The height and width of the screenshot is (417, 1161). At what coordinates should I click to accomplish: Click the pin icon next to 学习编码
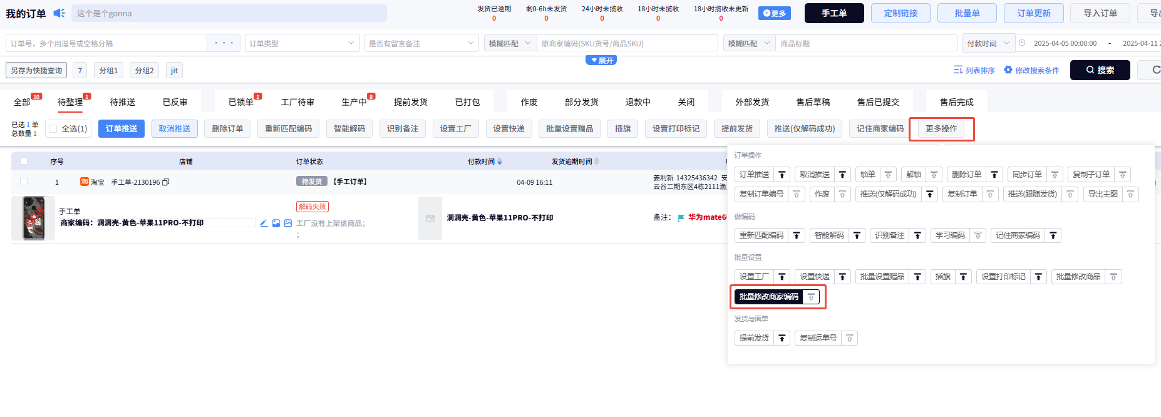click(978, 235)
